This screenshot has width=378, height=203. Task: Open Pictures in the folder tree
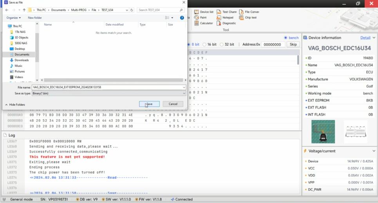click(17, 72)
